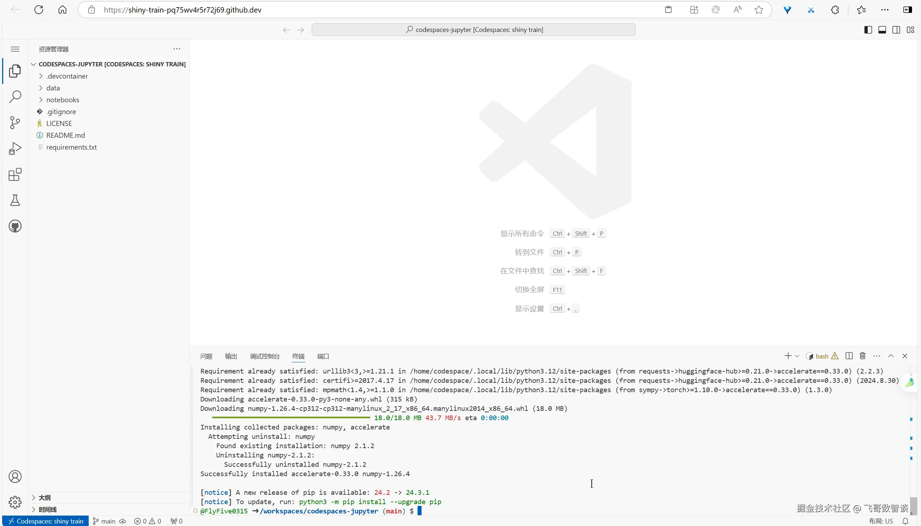921x526 pixels.
Task: Open new terminal launch profile dropdown
Action: point(797,356)
